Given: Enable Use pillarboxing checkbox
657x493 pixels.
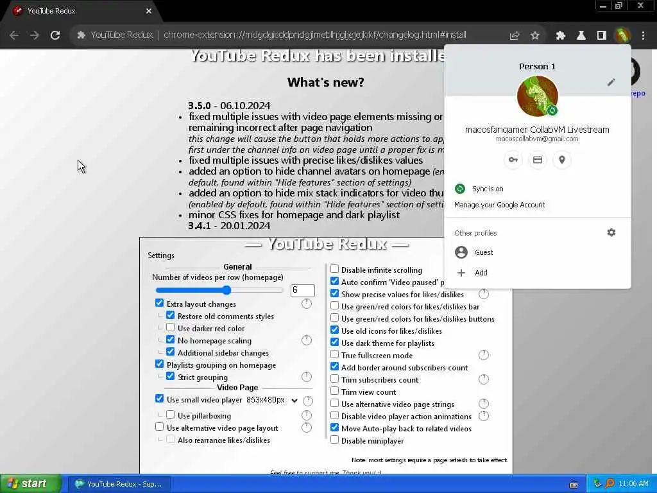Looking at the screenshot, I should [x=170, y=415].
